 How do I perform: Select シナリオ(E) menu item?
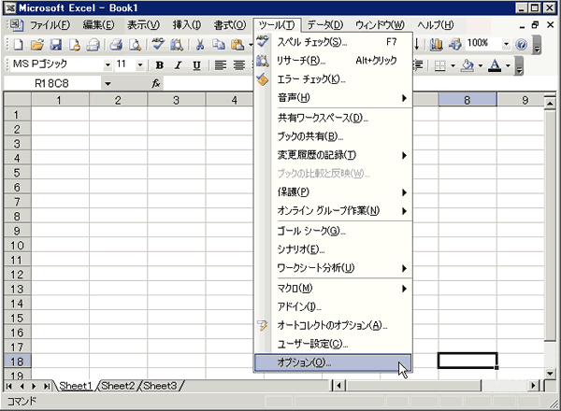click(333, 249)
